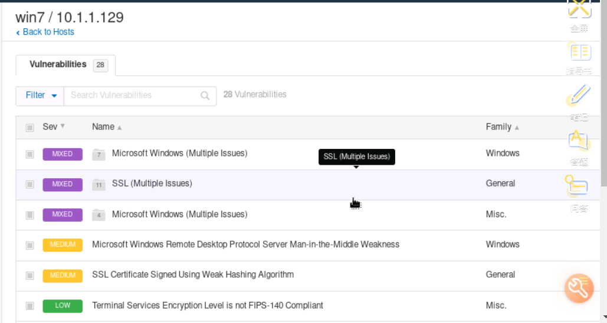The height and width of the screenshot is (323, 607).
Task: Open the Q&A (问答) icon
Action: [x=578, y=186]
